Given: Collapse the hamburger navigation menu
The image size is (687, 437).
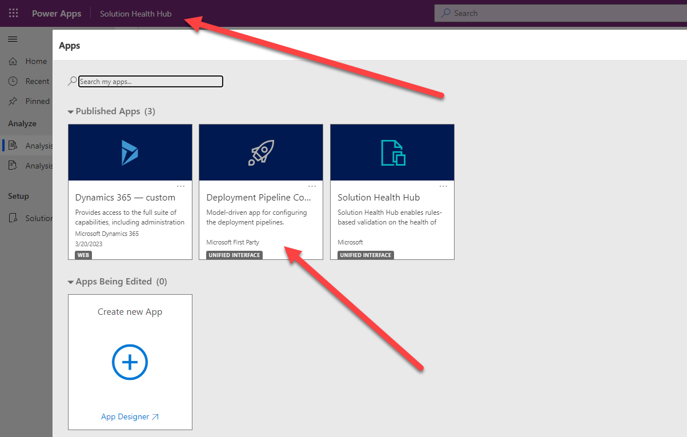Looking at the screenshot, I should click(x=13, y=39).
